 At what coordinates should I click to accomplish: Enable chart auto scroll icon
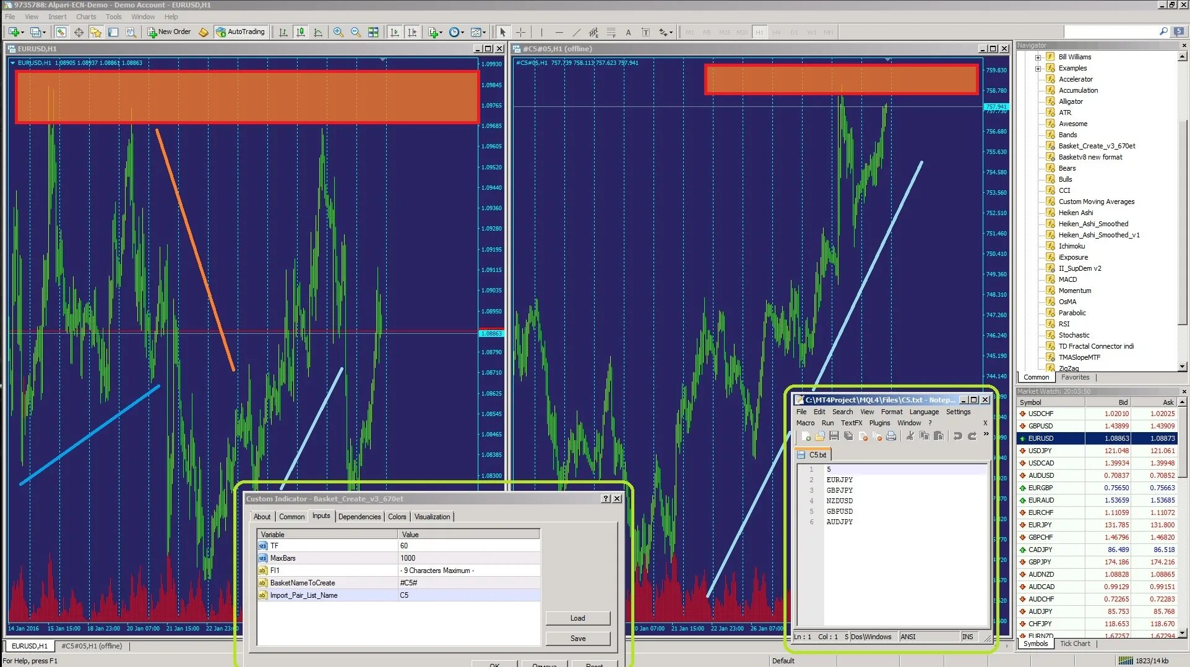pos(394,32)
